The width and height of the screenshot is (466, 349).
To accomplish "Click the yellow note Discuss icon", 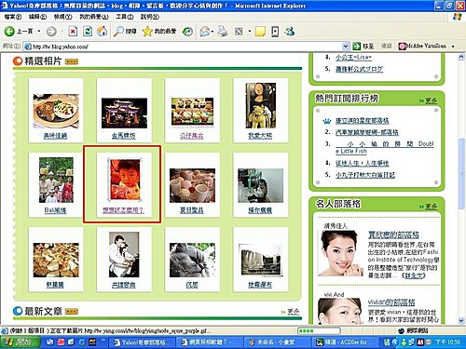I will [x=260, y=31].
